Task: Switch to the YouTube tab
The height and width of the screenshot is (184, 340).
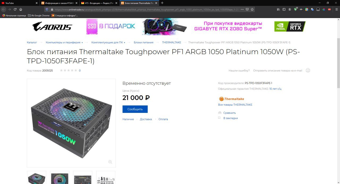Action: pyautogui.click(x=20, y=3)
